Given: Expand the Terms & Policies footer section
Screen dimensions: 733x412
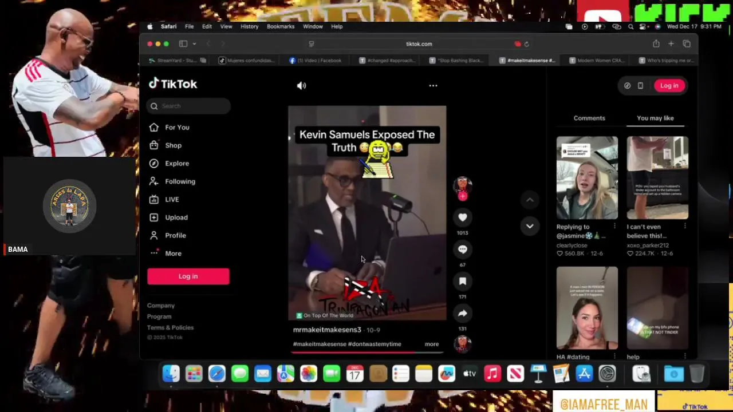Looking at the screenshot, I should pos(170,327).
